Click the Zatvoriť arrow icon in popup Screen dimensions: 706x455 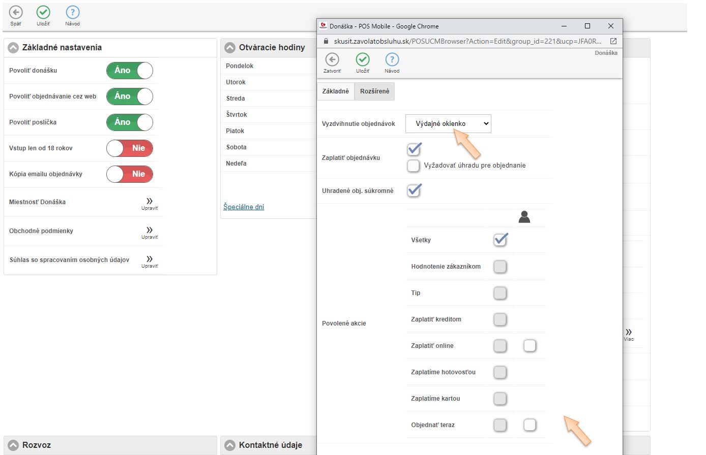click(x=332, y=59)
